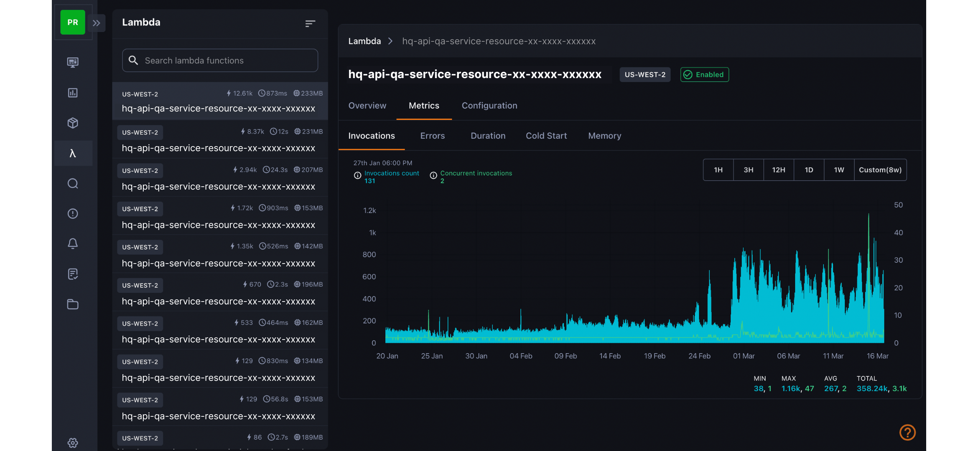Click the bolt icon next to 533
Image resolution: width=978 pixels, height=451 pixels.
[x=237, y=323]
